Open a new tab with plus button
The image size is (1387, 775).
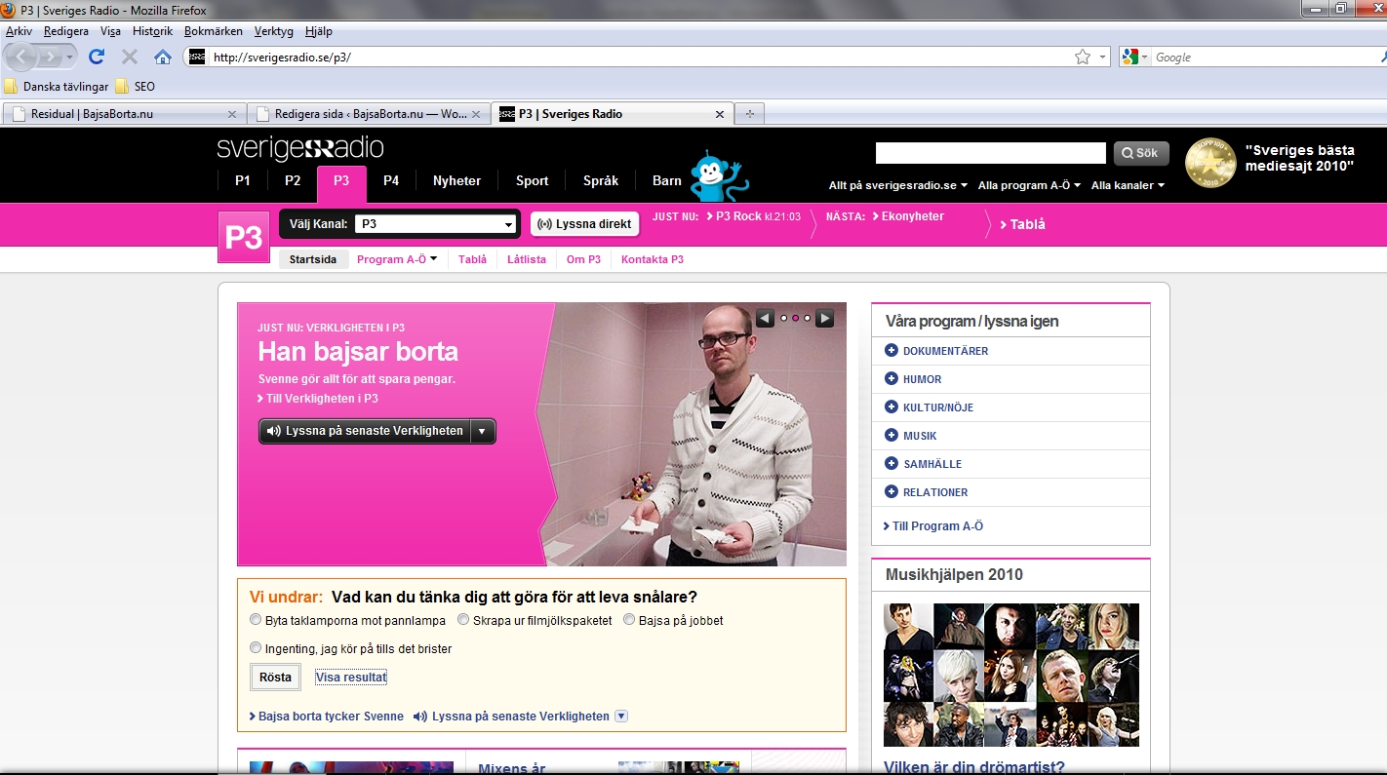point(749,114)
